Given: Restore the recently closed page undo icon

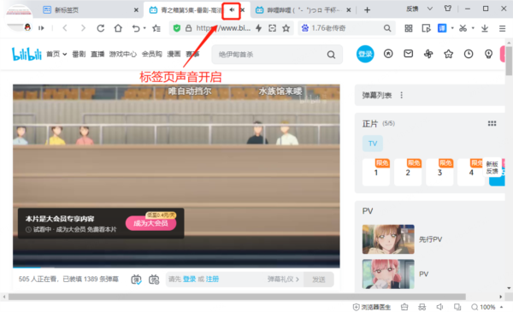Looking at the screenshot, I should coord(136,28).
